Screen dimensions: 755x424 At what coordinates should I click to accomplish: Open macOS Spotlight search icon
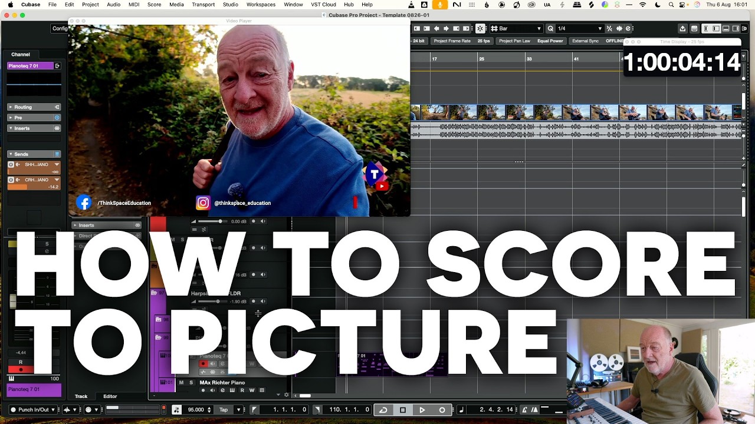(671, 5)
